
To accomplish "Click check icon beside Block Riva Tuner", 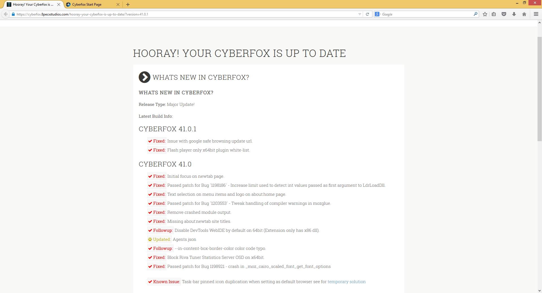I will 150,258.
